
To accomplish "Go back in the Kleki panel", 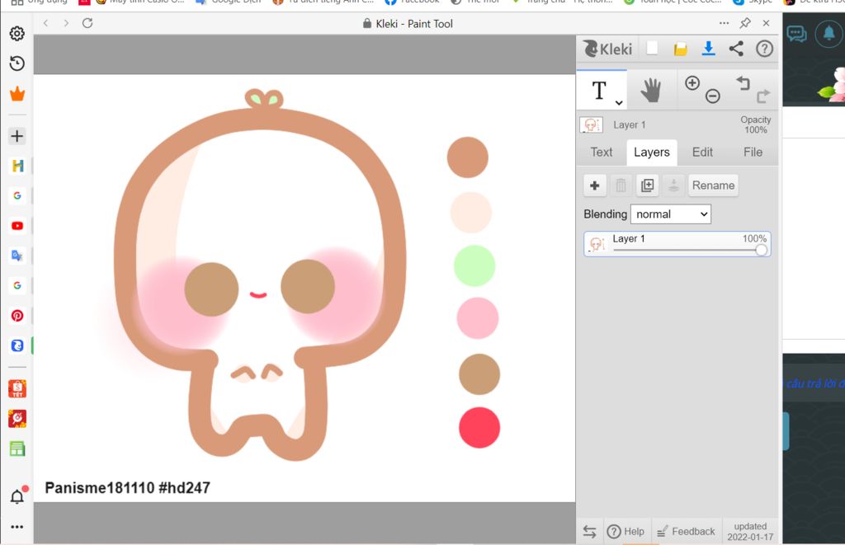I will pos(46,23).
